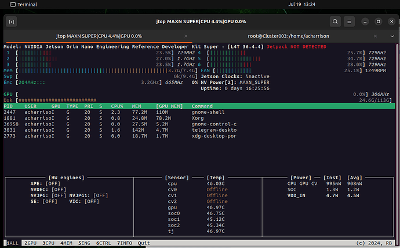Click the Uptime value 0 days 16:25:56
The width and height of the screenshot is (400, 248).
(247, 88)
